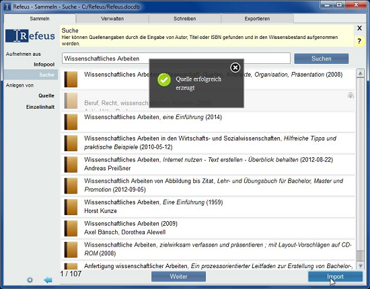The width and height of the screenshot is (370, 289).
Task: Click book icon of 'zielwirksam verfassen' result
Action: (71, 249)
